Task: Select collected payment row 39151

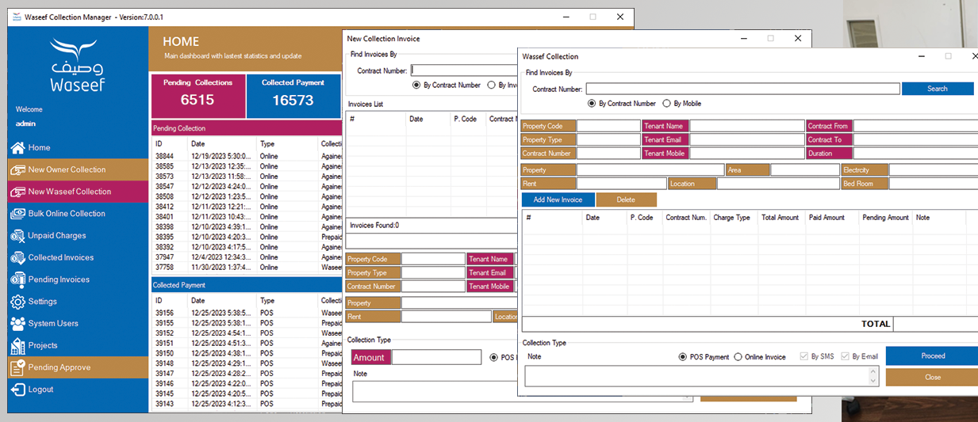Action: tap(247, 343)
